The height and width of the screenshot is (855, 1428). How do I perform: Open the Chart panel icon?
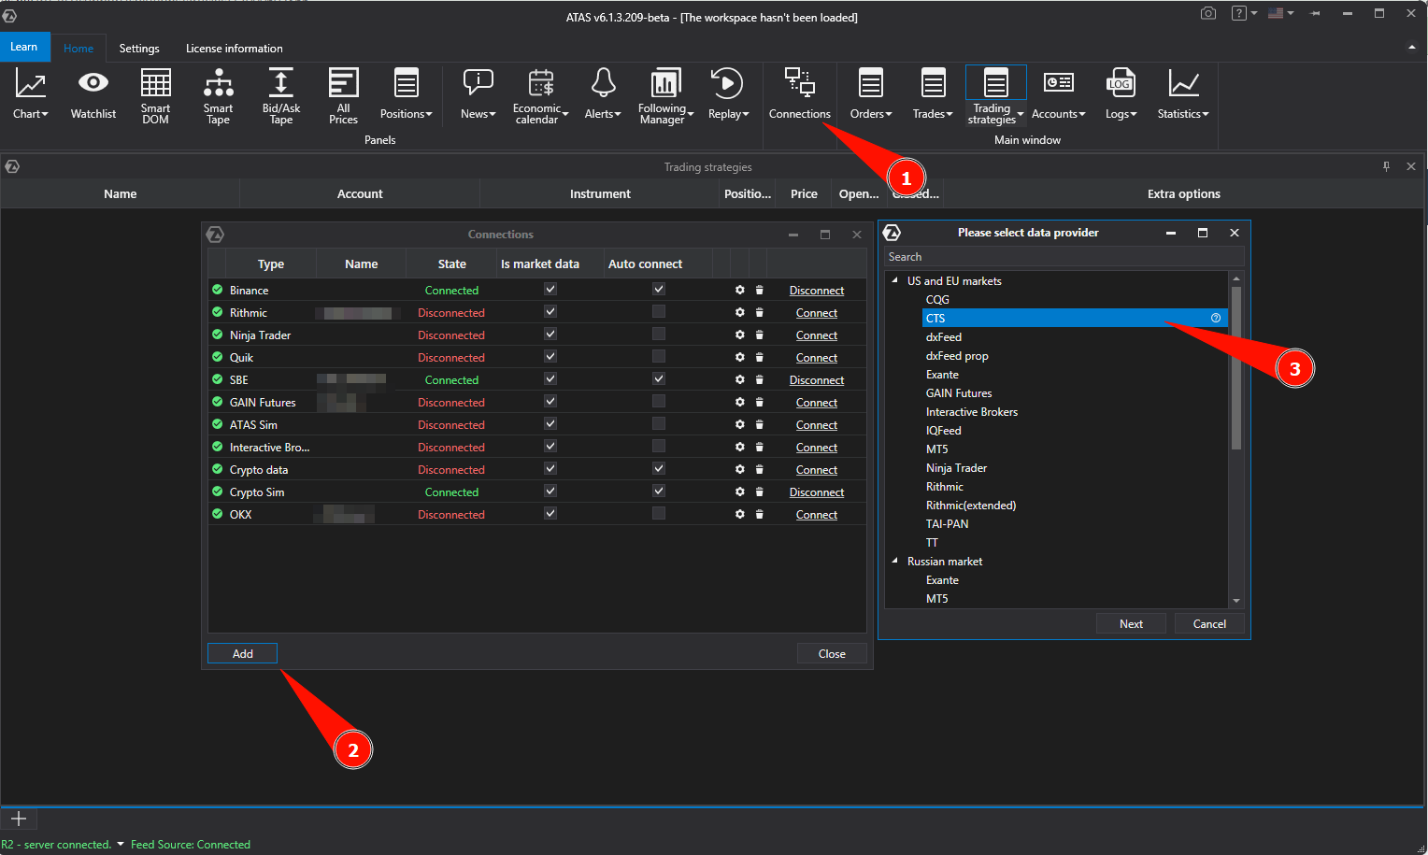31,84
